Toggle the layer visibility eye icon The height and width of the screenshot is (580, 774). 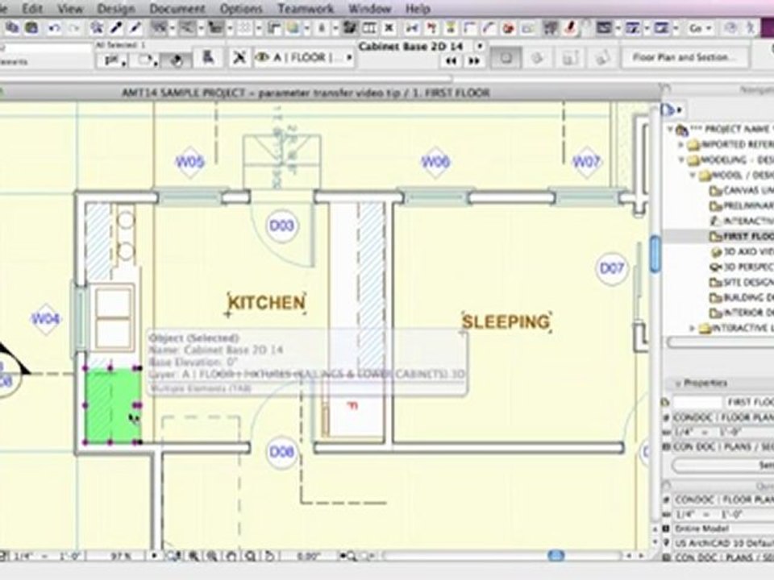coord(262,58)
